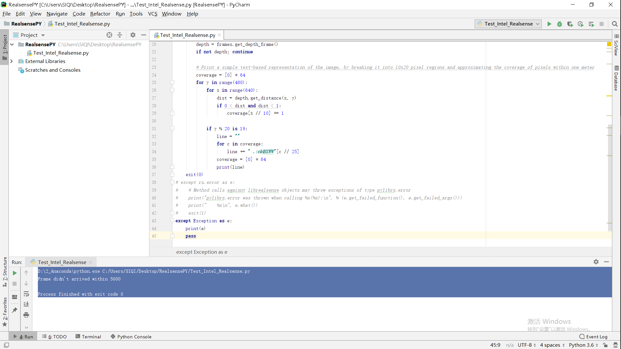Click locate/scroll from source icon in Project panel

click(109, 35)
